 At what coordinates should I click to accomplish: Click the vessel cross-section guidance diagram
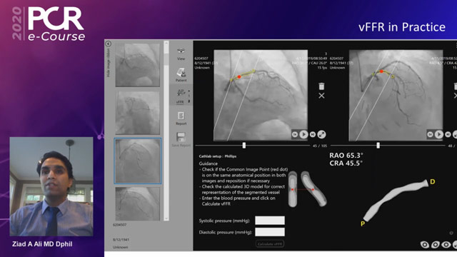[x=307, y=189]
